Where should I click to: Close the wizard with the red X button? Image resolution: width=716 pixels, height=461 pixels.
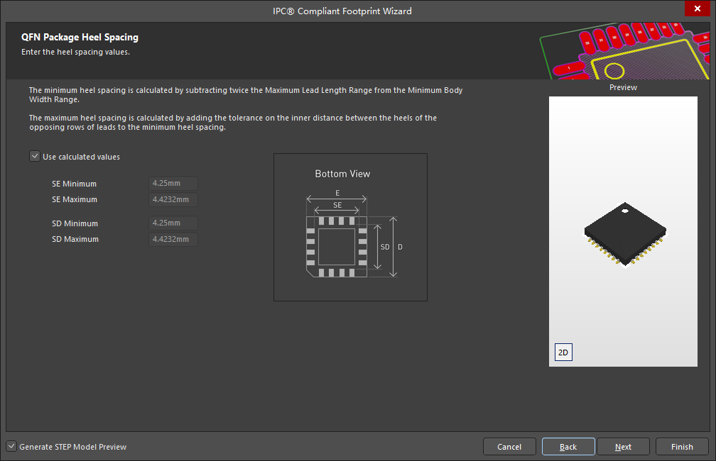697,9
